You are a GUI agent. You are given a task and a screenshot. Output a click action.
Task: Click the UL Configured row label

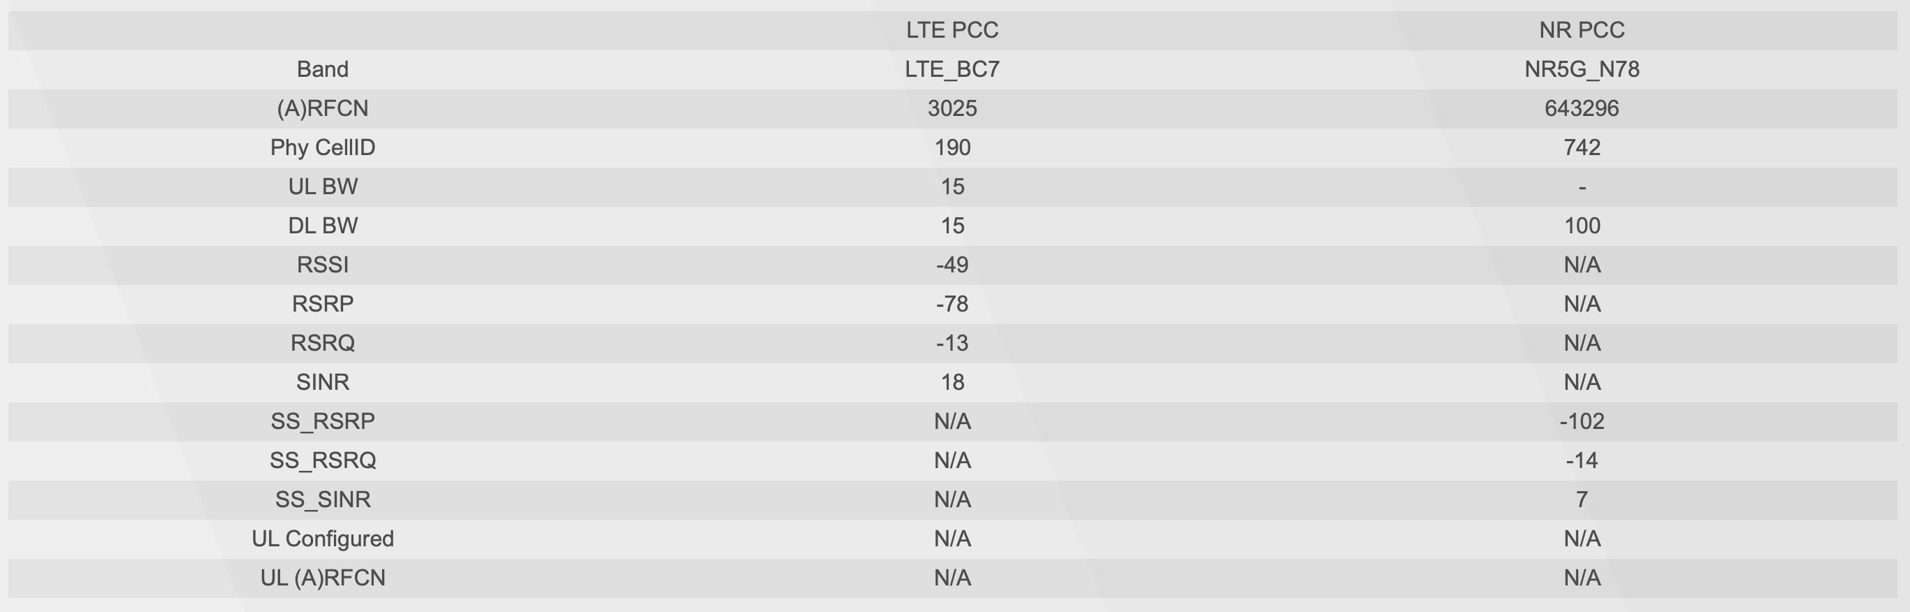323,539
